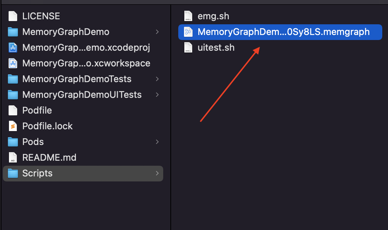Screen dimensions: 388x230
Task: Select the MemoryGraphDemoTests folder name
Action: 77,79
